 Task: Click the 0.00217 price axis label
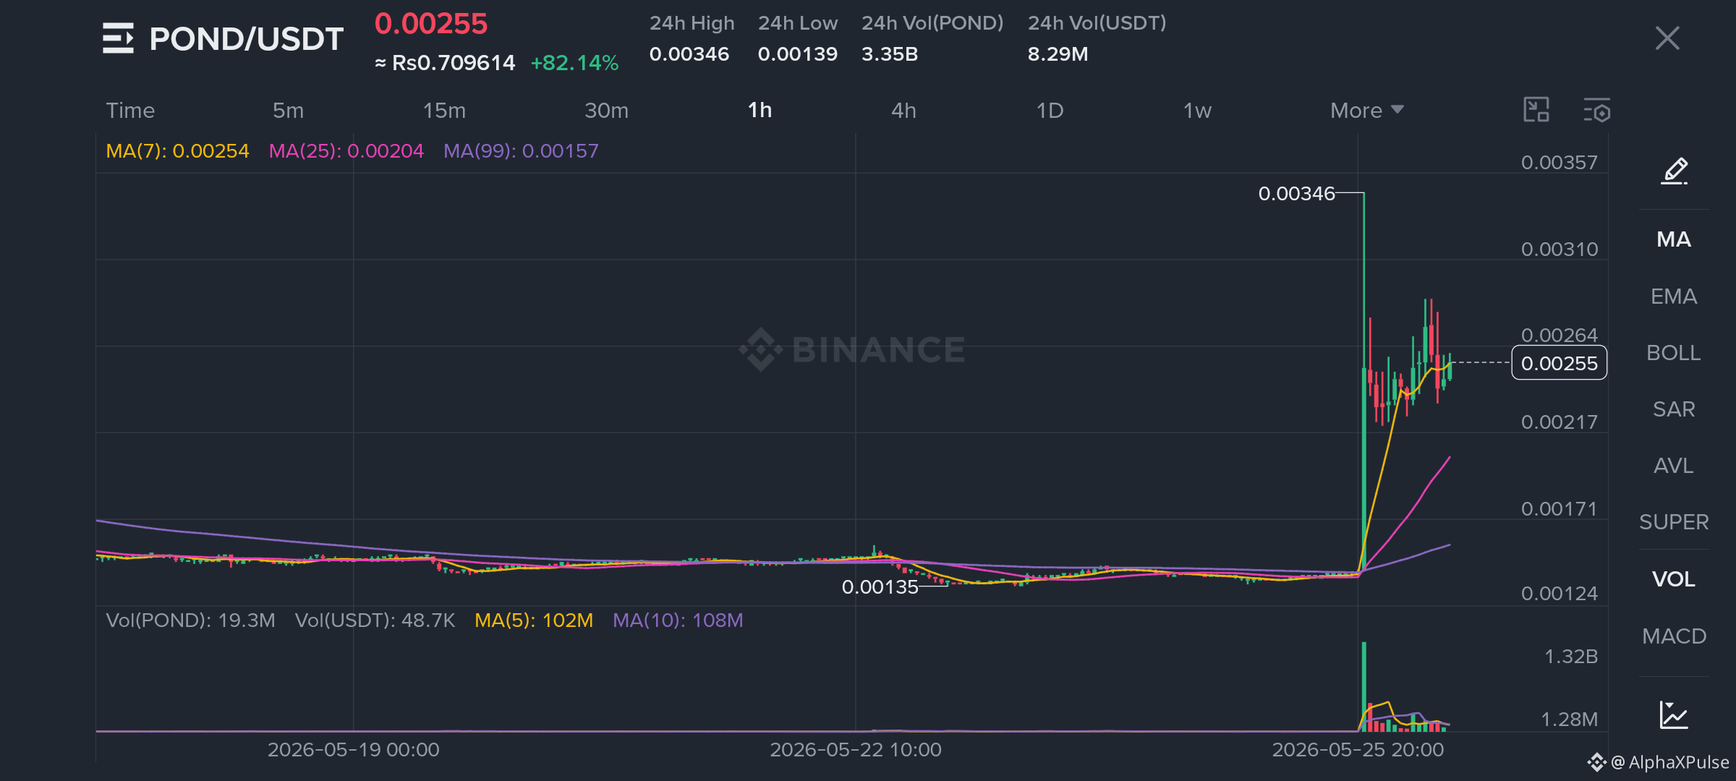click(1559, 422)
